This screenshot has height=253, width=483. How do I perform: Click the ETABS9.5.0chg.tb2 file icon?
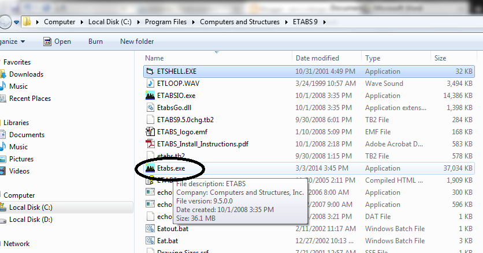150,119
